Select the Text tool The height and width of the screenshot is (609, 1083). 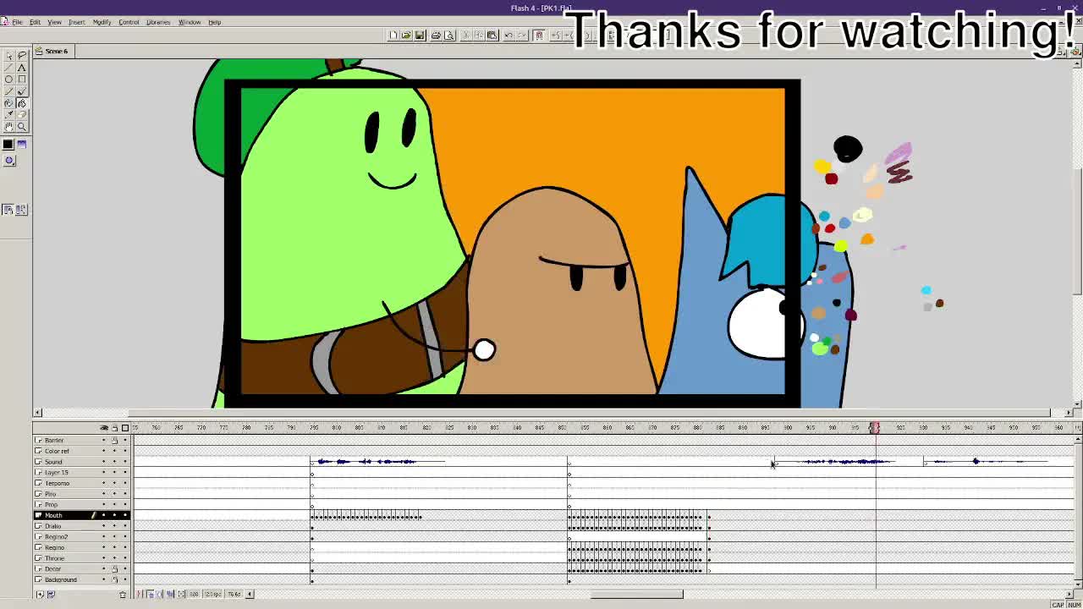22,68
